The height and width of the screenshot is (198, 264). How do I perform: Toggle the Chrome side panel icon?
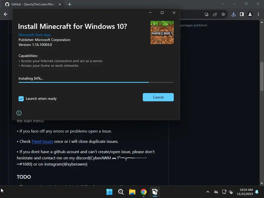(242, 14)
